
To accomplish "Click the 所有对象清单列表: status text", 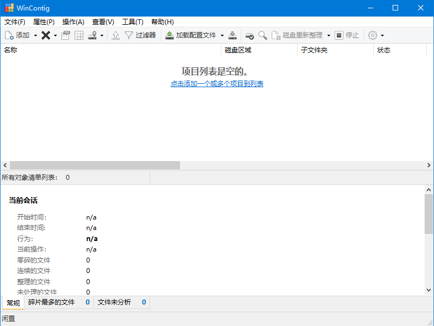I will pyautogui.click(x=29, y=178).
